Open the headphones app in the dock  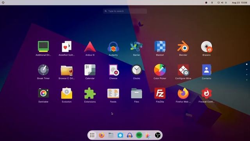[130, 135]
